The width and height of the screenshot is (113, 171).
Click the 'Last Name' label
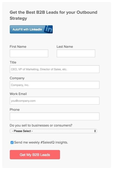coord(65,47)
